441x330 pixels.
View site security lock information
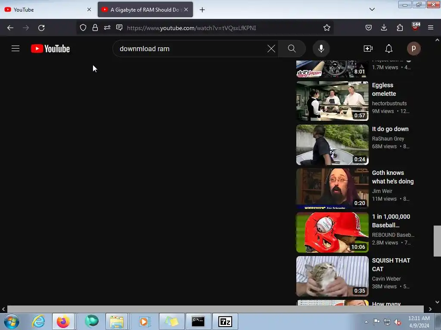click(x=95, y=27)
